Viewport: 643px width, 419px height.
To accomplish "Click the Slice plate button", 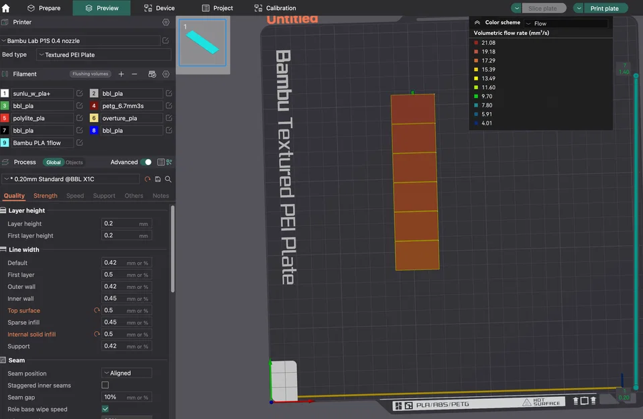I will pos(544,8).
